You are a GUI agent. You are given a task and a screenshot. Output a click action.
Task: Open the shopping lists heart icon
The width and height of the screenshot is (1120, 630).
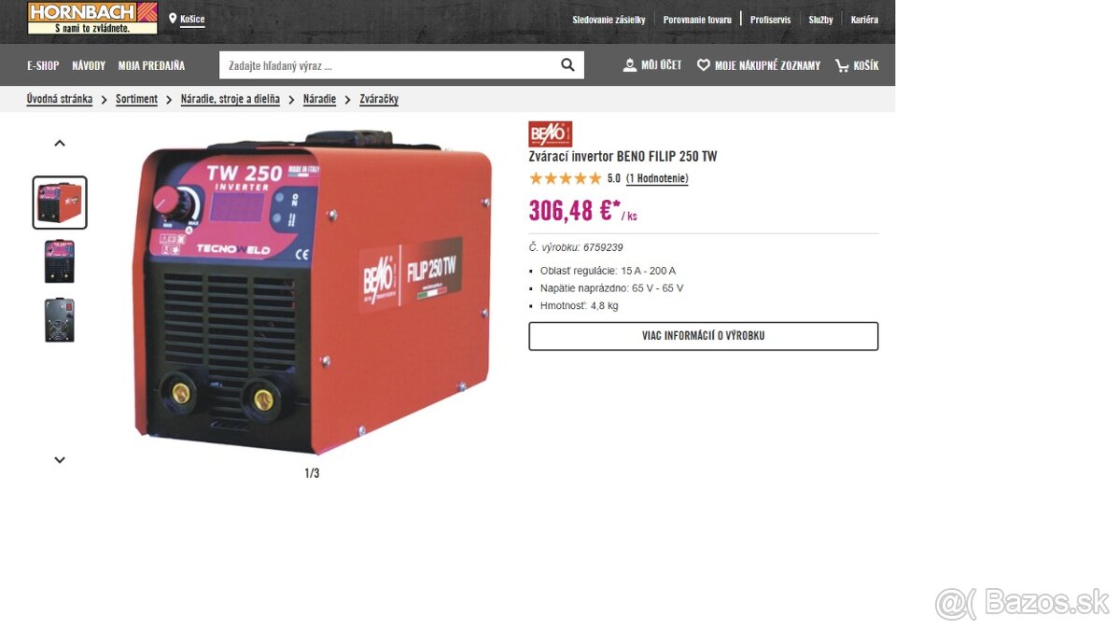704,65
